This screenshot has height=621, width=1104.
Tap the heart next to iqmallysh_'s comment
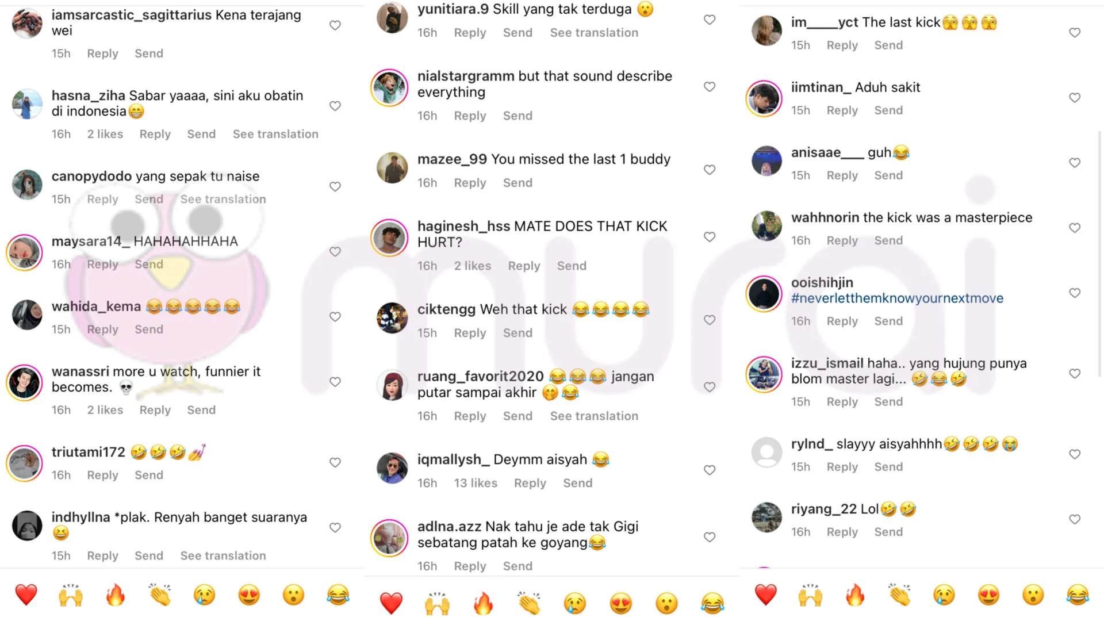(x=710, y=470)
